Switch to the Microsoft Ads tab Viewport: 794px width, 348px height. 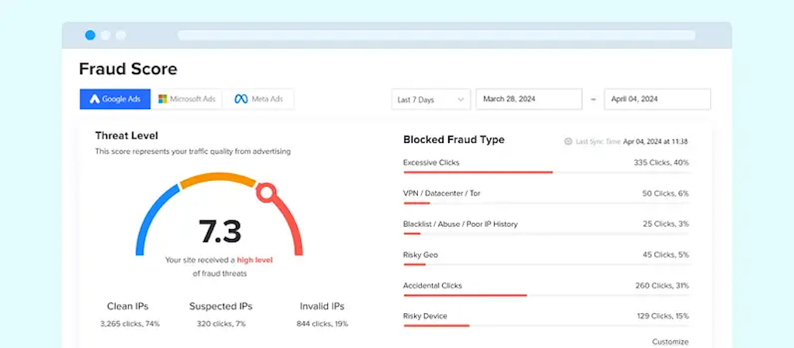click(186, 99)
